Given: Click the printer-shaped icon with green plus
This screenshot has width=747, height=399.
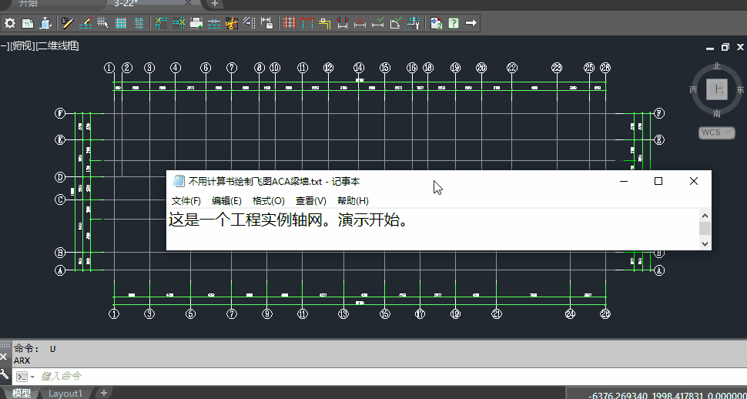Looking at the screenshot, I should 196,23.
